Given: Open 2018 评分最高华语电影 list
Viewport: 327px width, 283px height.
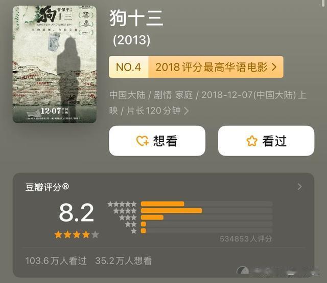Looking at the screenshot, I should [x=212, y=67].
